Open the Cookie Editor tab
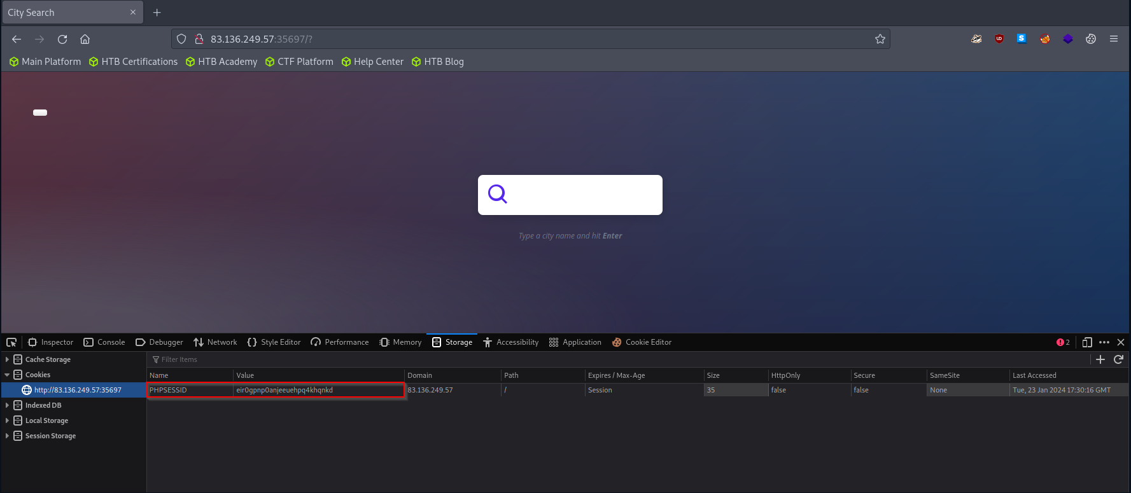Viewport: 1131px width, 493px height. [642, 342]
